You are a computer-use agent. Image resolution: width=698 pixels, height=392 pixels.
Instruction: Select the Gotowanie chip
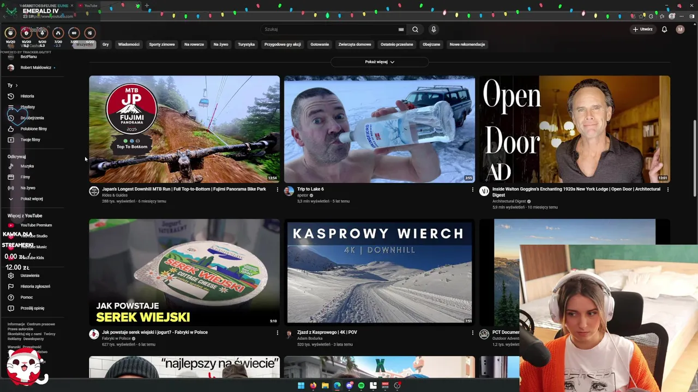click(x=320, y=45)
